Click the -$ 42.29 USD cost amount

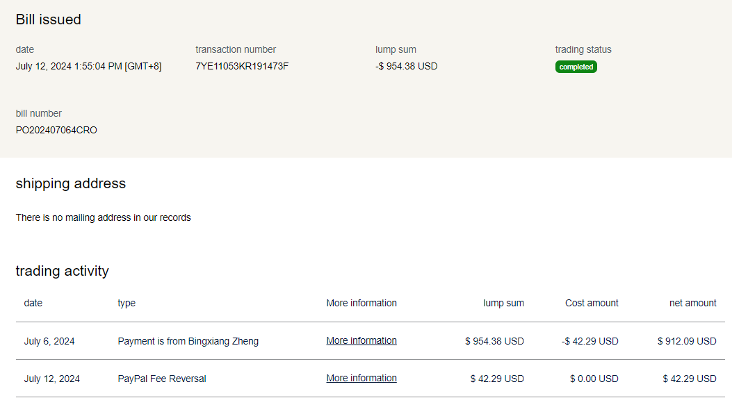click(x=589, y=341)
